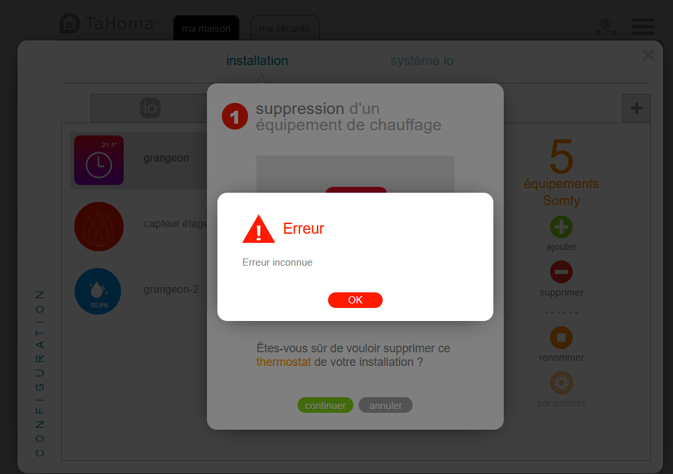Viewport: 673px width, 474px height.
Task: Select the système io section tab
Action: pos(422,61)
